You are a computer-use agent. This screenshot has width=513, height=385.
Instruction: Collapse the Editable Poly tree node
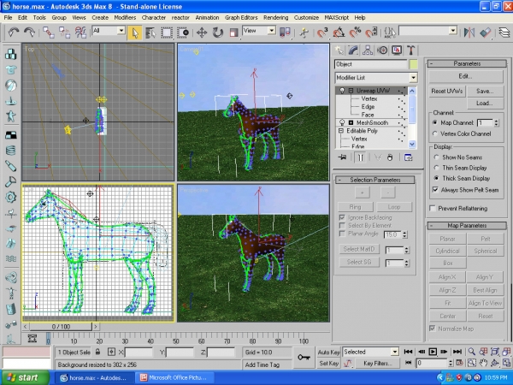(341, 131)
